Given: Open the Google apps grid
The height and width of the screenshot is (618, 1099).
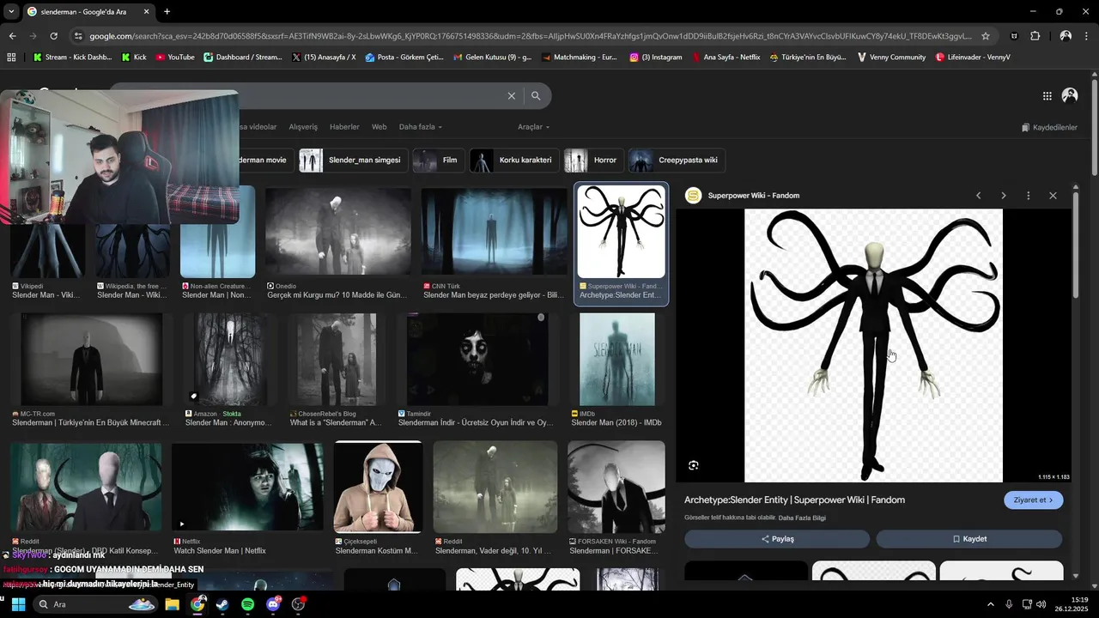Looking at the screenshot, I should coord(1047,96).
